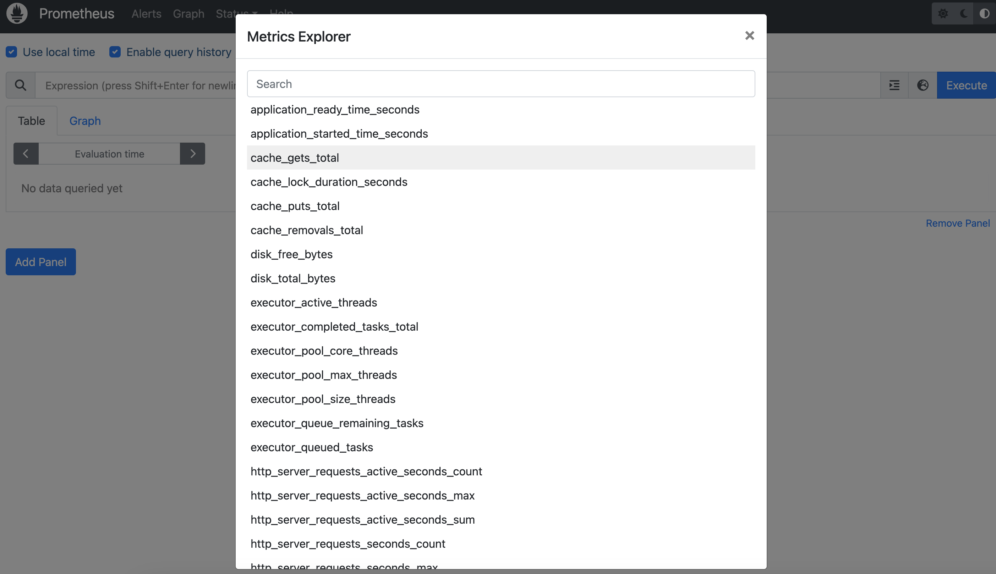Click the Execute button

click(x=967, y=85)
